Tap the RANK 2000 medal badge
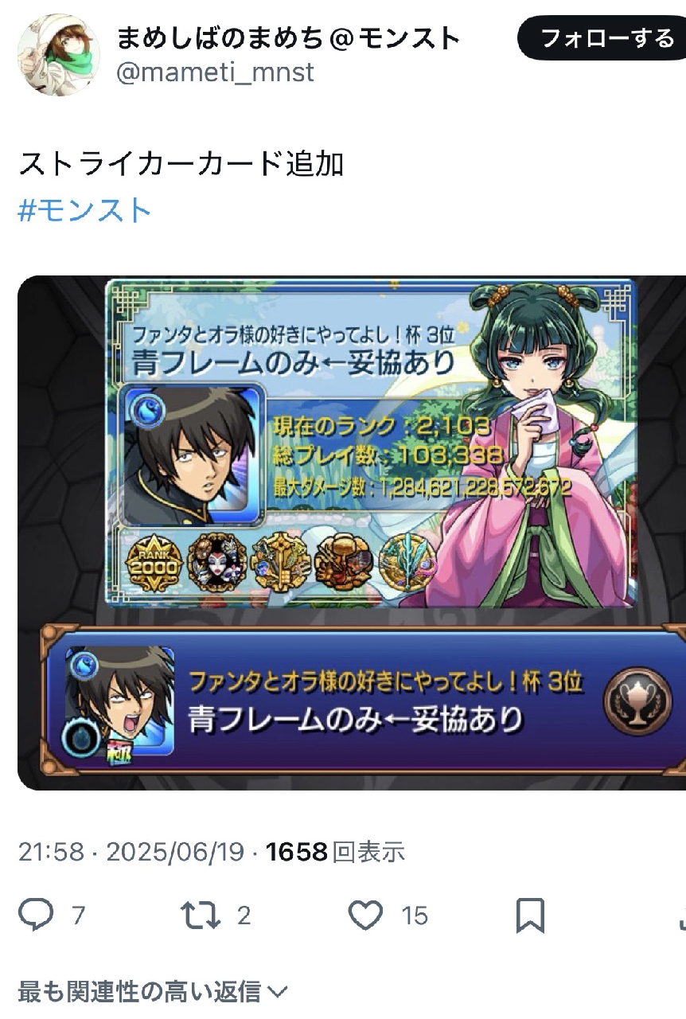 coord(155,561)
